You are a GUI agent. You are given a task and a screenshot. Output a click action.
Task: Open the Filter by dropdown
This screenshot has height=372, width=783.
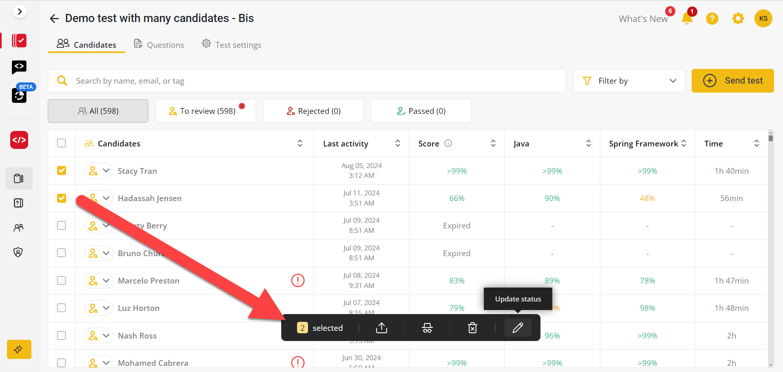[628, 81]
